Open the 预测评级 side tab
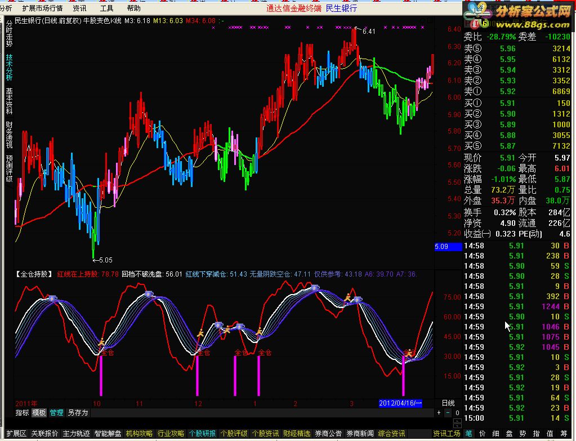The image size is (576, 441). click(x=9, y=168)
